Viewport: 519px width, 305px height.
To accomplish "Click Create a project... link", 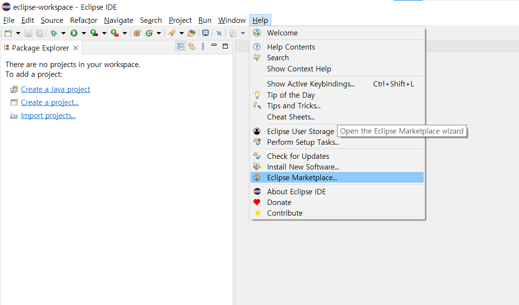I will pyautogui.click(x=50, y=102).
